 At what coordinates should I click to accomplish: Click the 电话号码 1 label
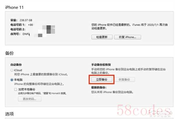[18, 25]
